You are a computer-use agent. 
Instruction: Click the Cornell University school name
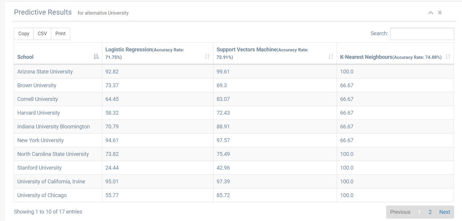(x=37, y=99)
